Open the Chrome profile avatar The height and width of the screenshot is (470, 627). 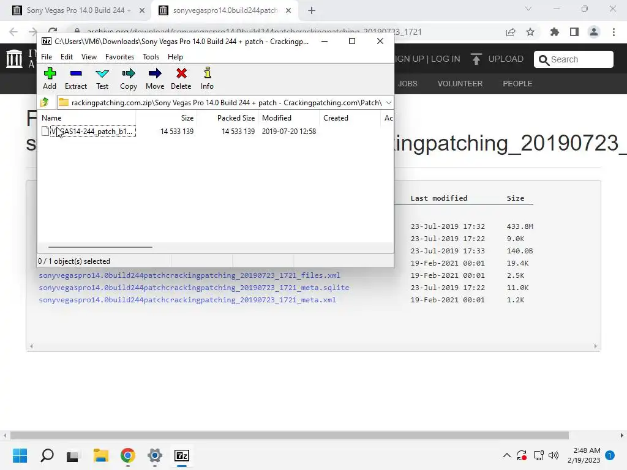coord(594,32)
